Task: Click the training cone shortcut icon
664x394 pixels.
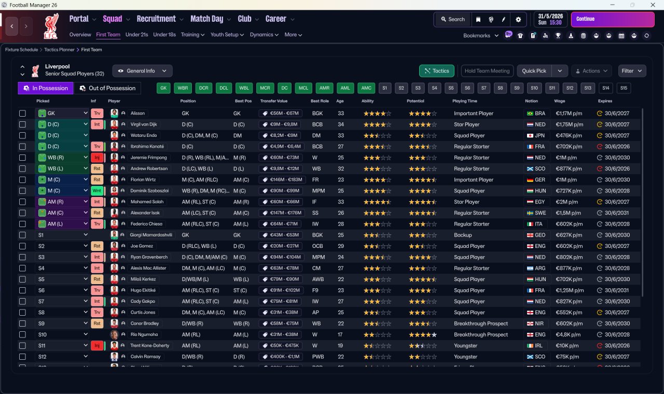Action: click(571, 36)
